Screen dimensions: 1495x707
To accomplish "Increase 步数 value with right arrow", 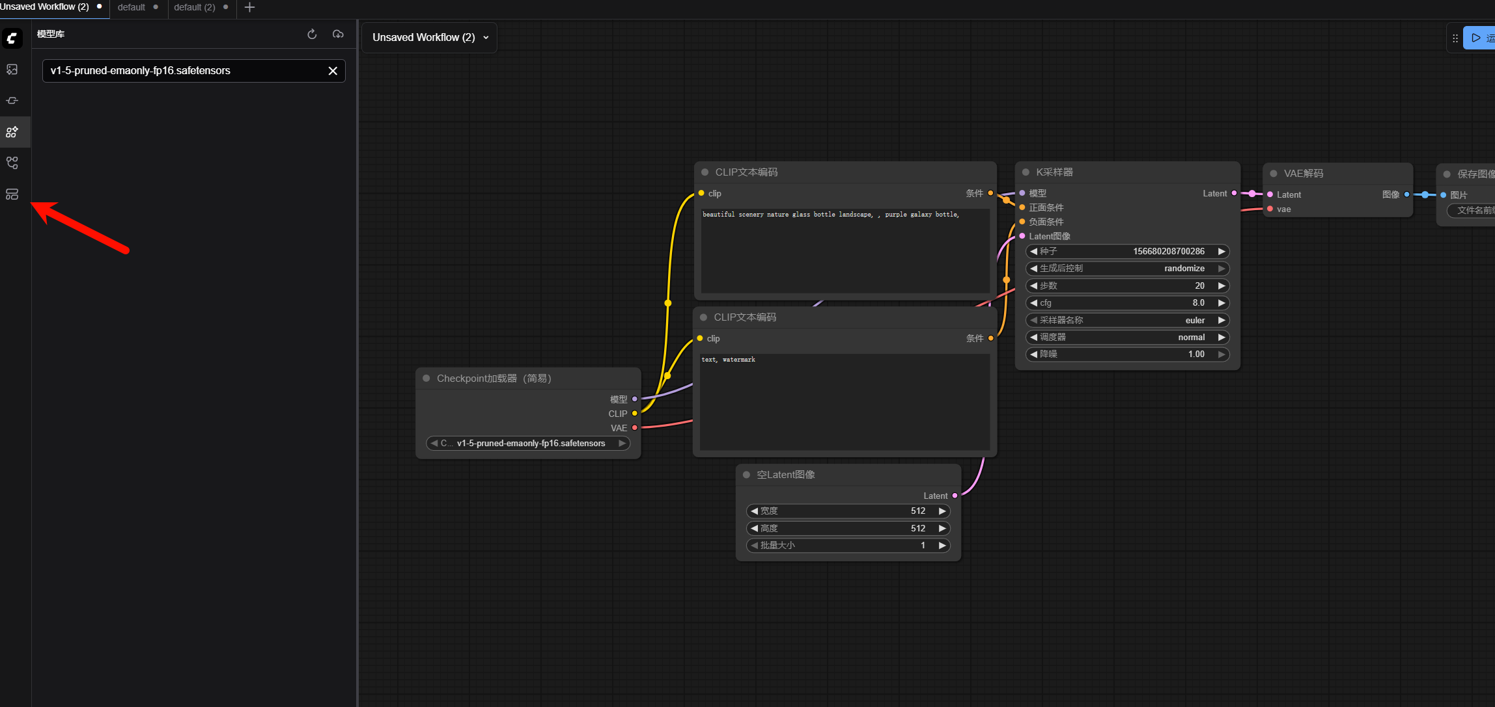I will click(1222, 286).
